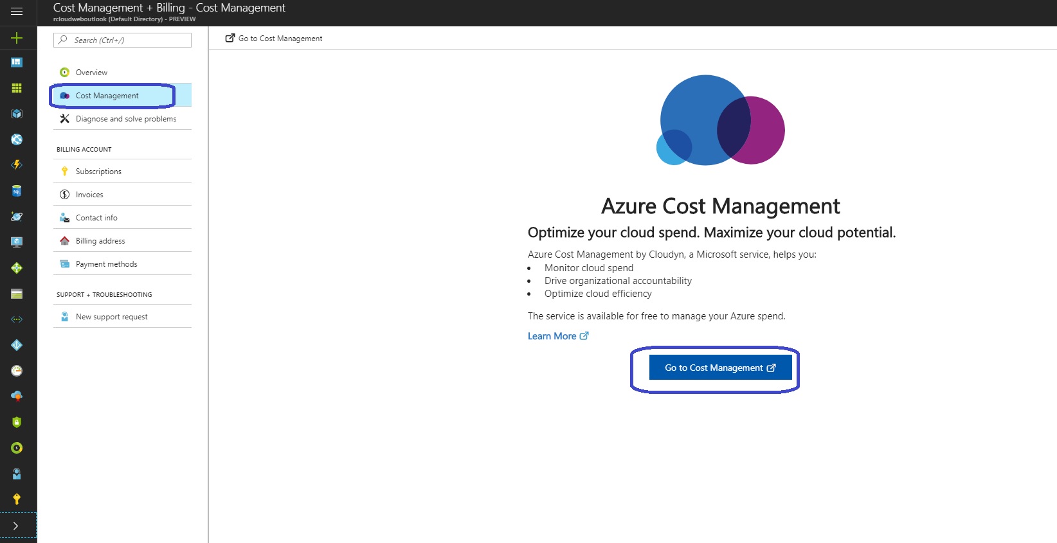
Task: Click the Billing address house icon
Action: point(64,241)
